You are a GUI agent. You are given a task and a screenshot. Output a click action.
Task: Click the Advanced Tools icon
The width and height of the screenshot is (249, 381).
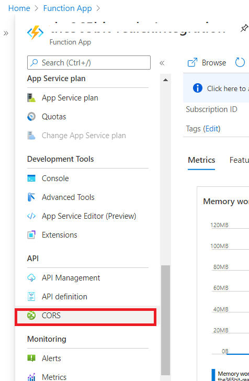point(31,197)
